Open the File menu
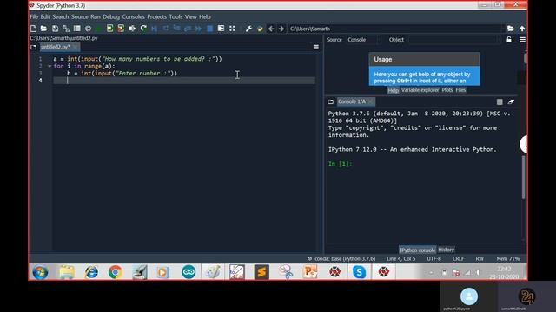556x312 pixels. [34, 16]
